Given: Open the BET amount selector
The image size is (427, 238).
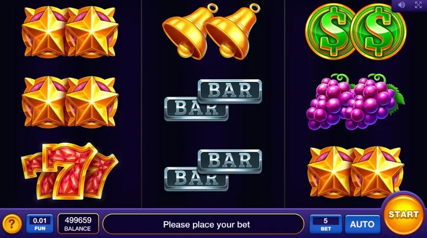Looking at the screenshot, I should [x=326, y=224].
